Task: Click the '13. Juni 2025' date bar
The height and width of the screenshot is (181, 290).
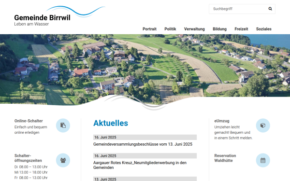Action: pyautogui.click(x=145, y=179)
